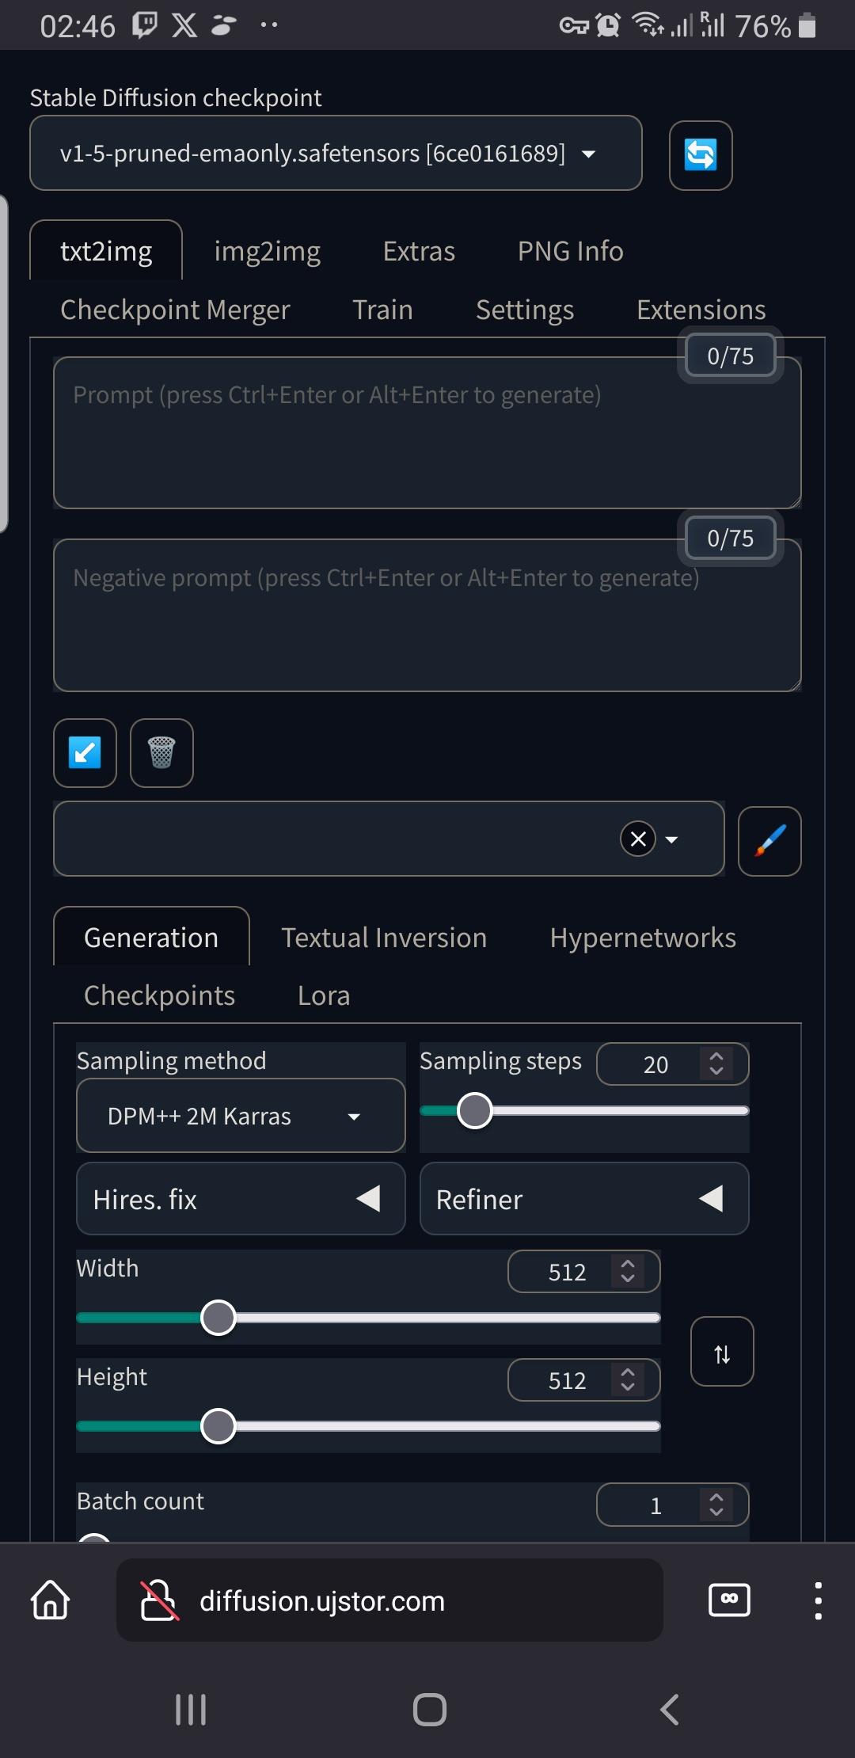Open the Stable Diffusion checkpoint dropdown
Screen dimensions: 855x1758
tap(336, 153)
